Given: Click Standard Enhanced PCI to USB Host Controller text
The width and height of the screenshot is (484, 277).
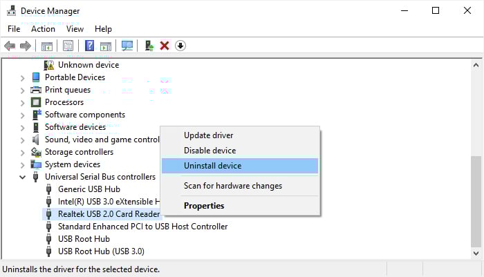Looking at the screenshot, I should point(142,227).
